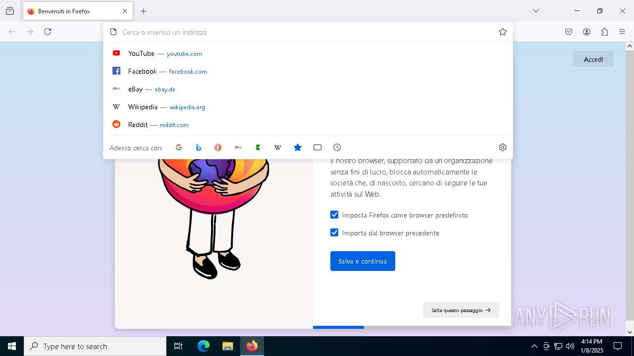Uncheck Importa dal browser precedente

334,232
